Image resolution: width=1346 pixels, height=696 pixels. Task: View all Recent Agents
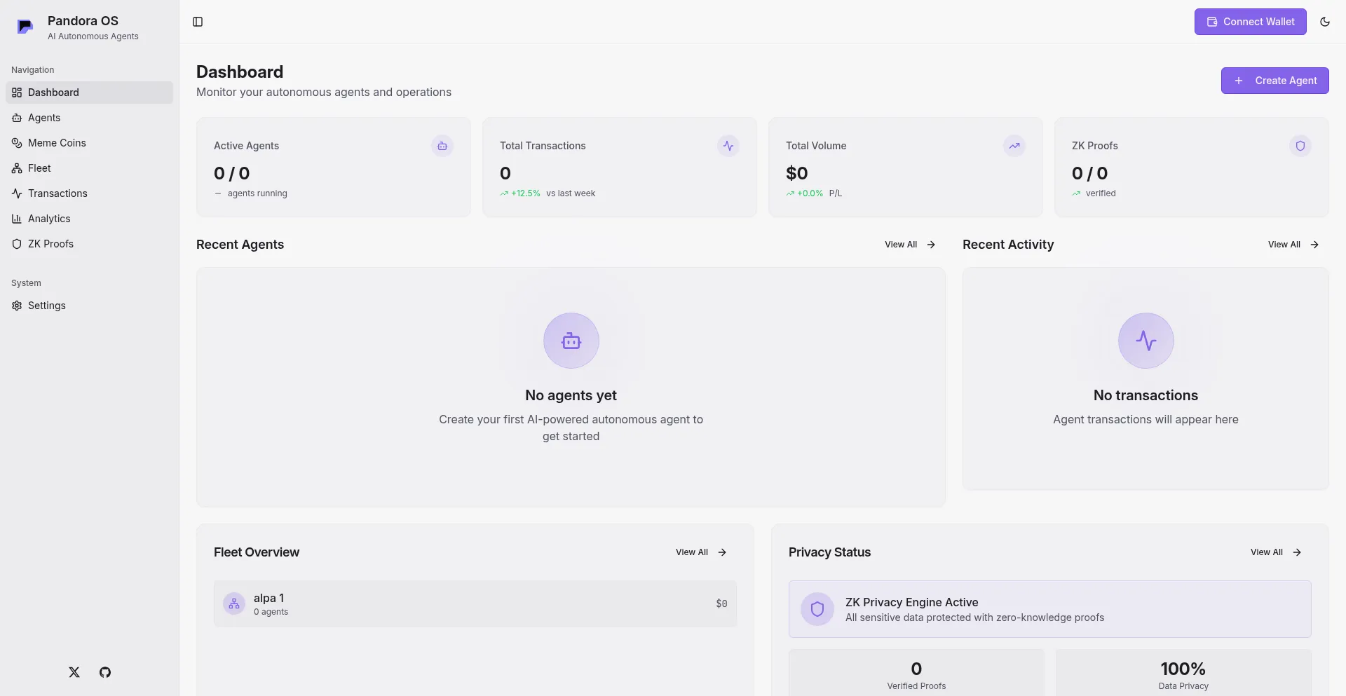click(909, 245)
